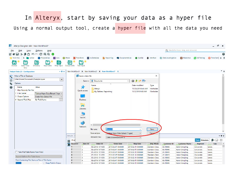Open Quick access in save dialog
The image size is (235, 176).
click(83, 88)
